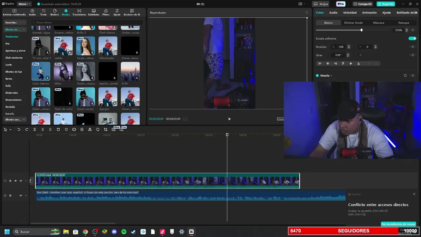Adjust the Posición X value stepper
Screen dimensions: 421x237
349,47
